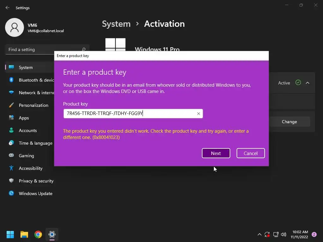Click the sync status tray icon
323x242 pixels.
(267, 234)
